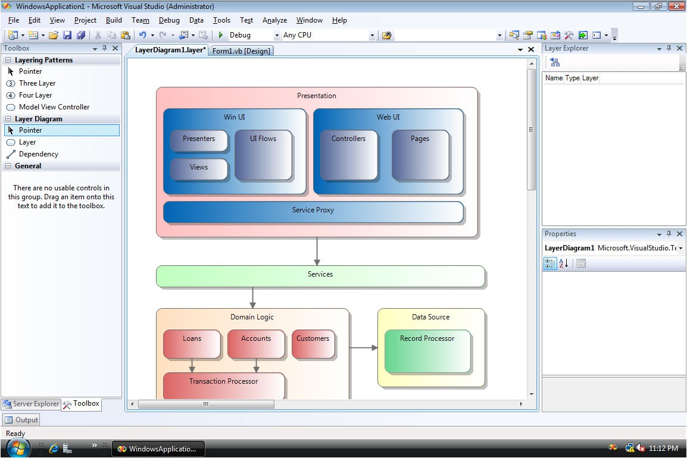Switch to the Form1.vb [Design] tab
Screen dimensions: 687x458
pyautogui.click(x=241, y=51)
